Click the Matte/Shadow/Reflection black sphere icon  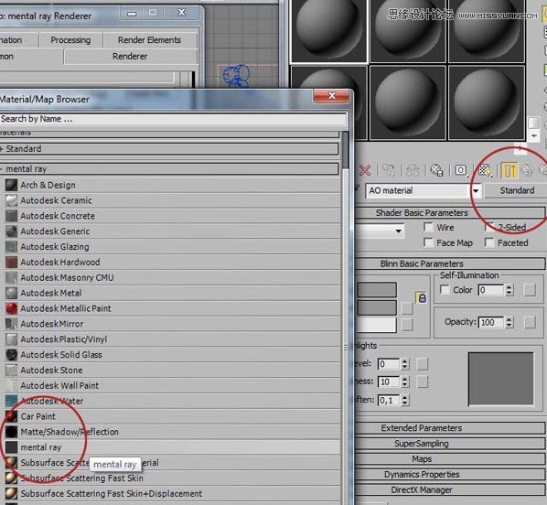11,432
